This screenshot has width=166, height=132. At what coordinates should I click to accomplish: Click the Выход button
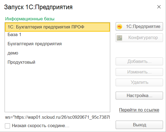(x=139, y=125)
